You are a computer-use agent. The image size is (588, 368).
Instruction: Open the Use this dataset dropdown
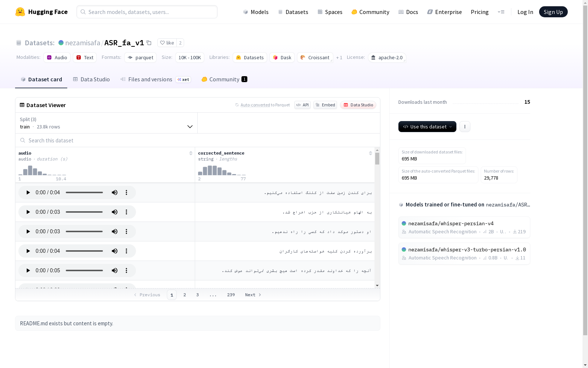coord(427,127)
